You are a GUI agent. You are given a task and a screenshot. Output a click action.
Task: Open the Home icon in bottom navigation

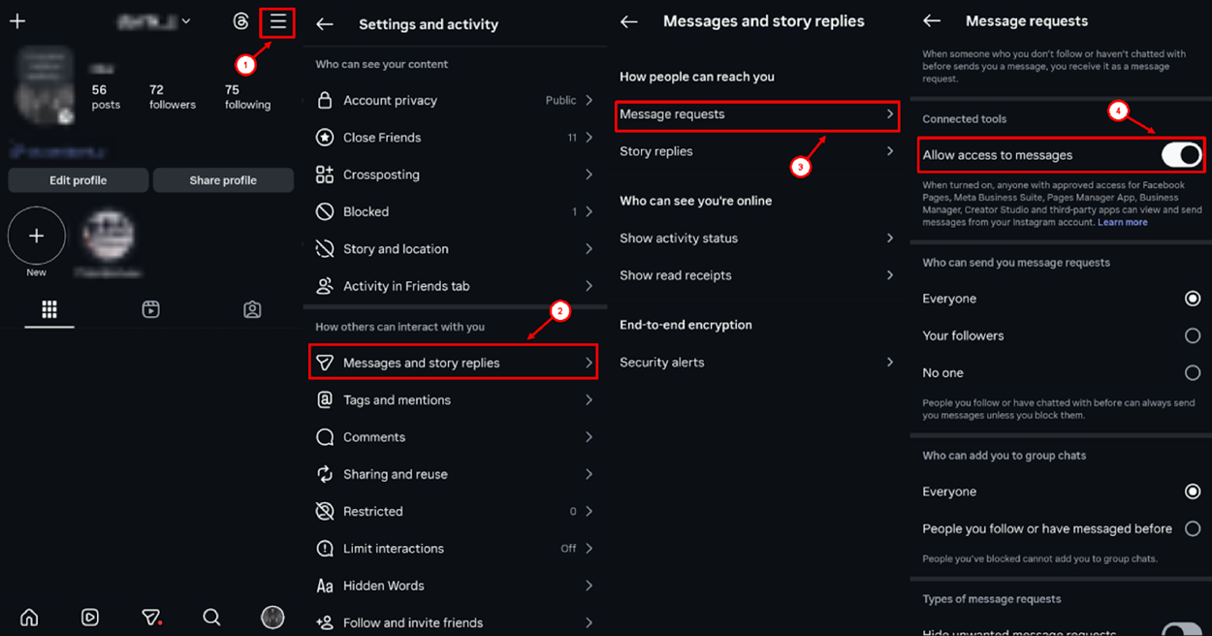coord(28,617)
